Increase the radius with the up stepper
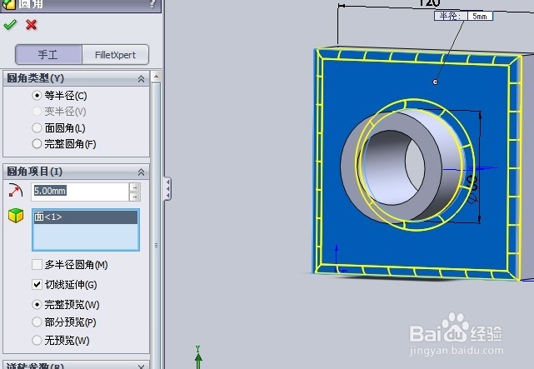Image resolution: width=534 pixels, height=369 pixels. click(x=135, y=187)
